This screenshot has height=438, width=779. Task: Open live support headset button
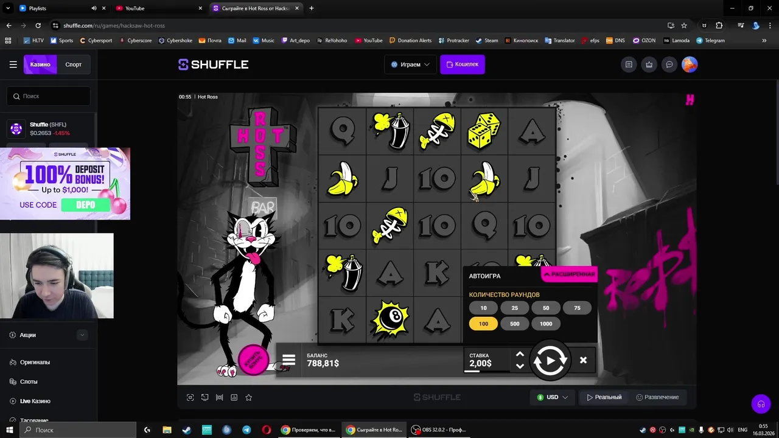pos(760,404)
